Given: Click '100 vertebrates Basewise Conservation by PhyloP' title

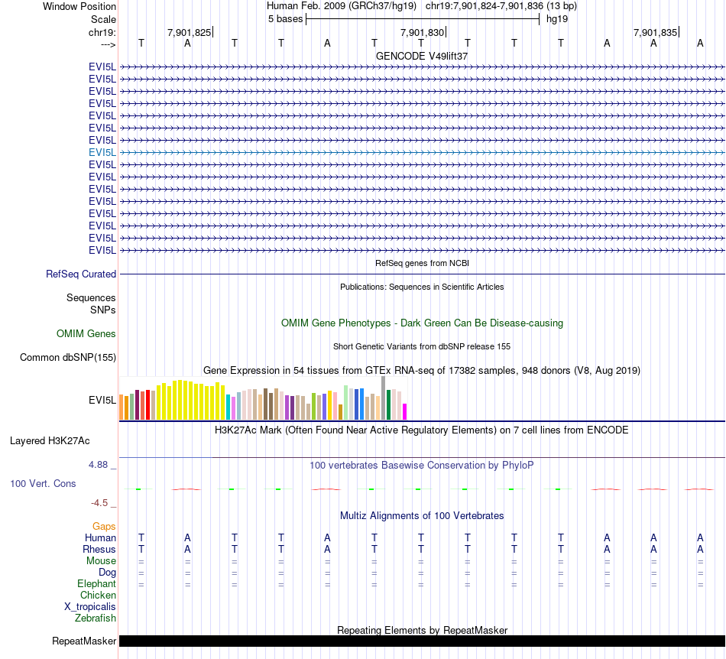Looking at the screenshot, I should (422, 466).
